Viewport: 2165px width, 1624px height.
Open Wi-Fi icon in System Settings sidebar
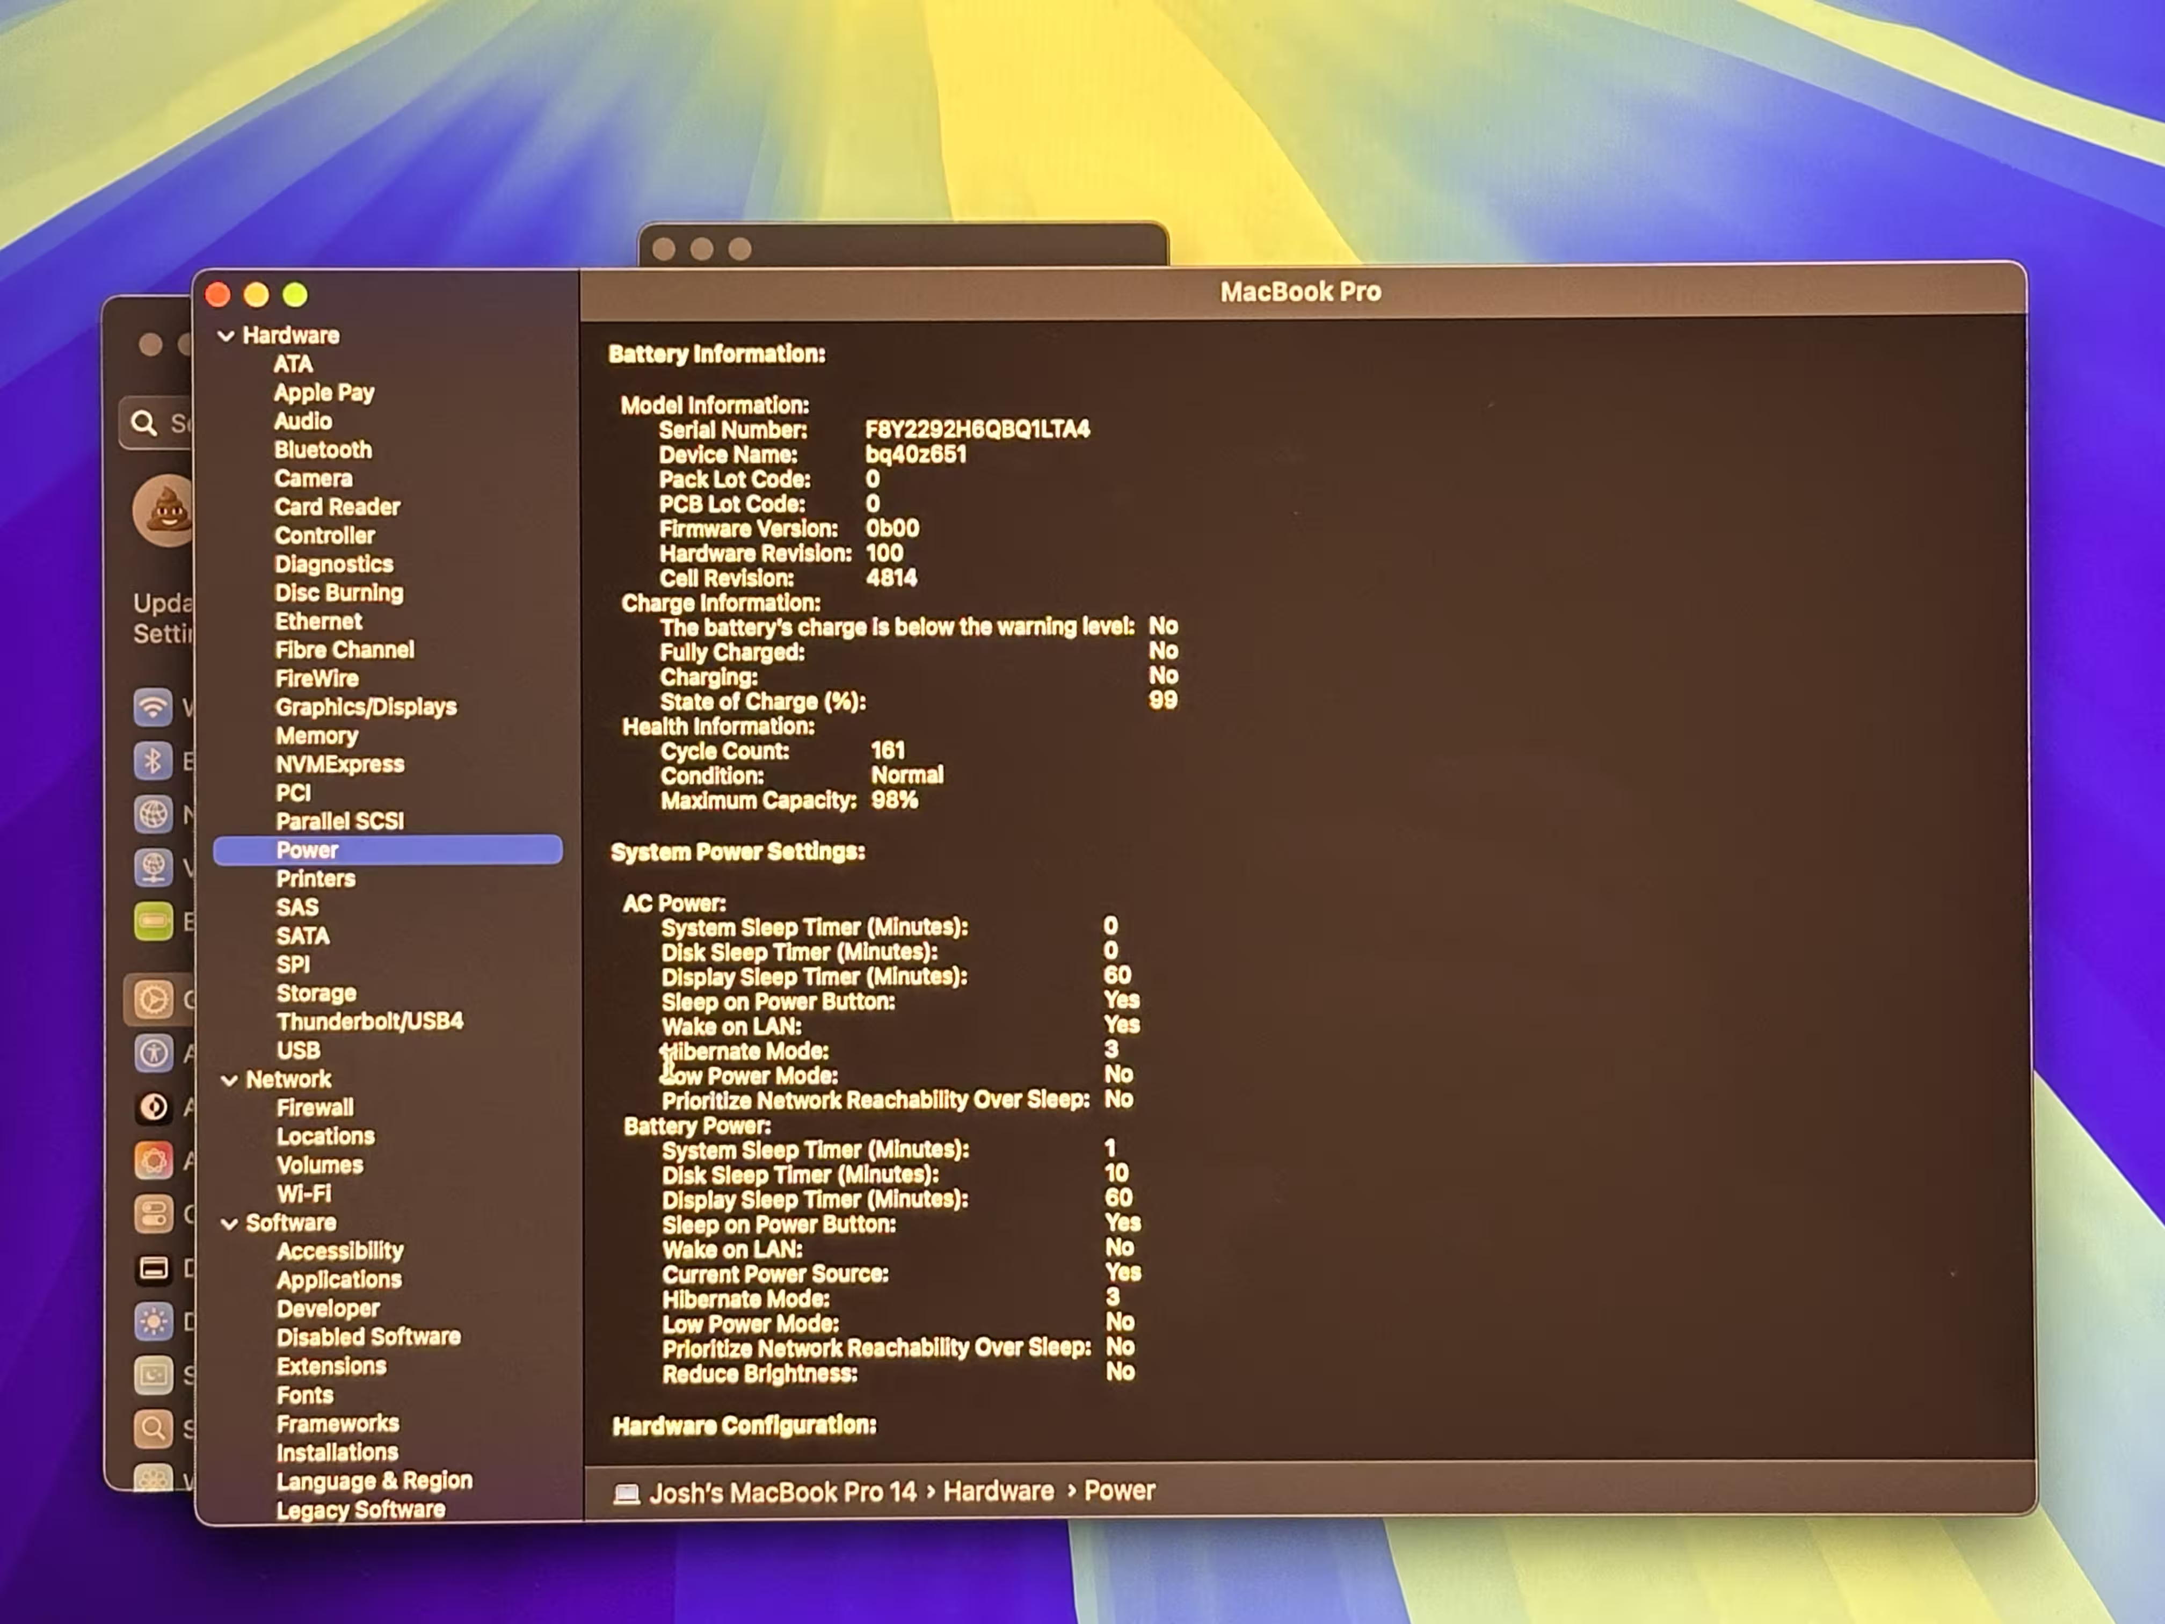point(152,707)
